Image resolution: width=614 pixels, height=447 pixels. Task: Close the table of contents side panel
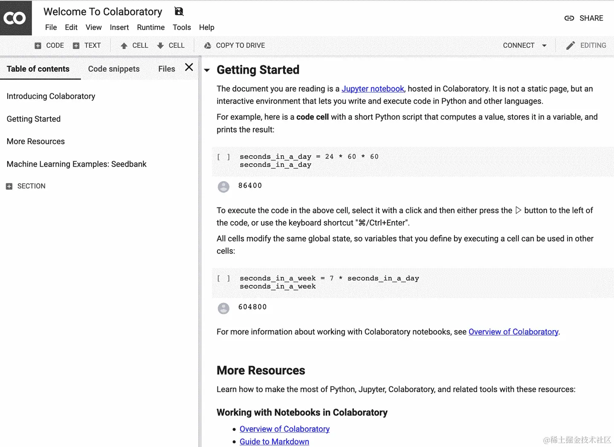pyautogui.click(x=189, y=67)
